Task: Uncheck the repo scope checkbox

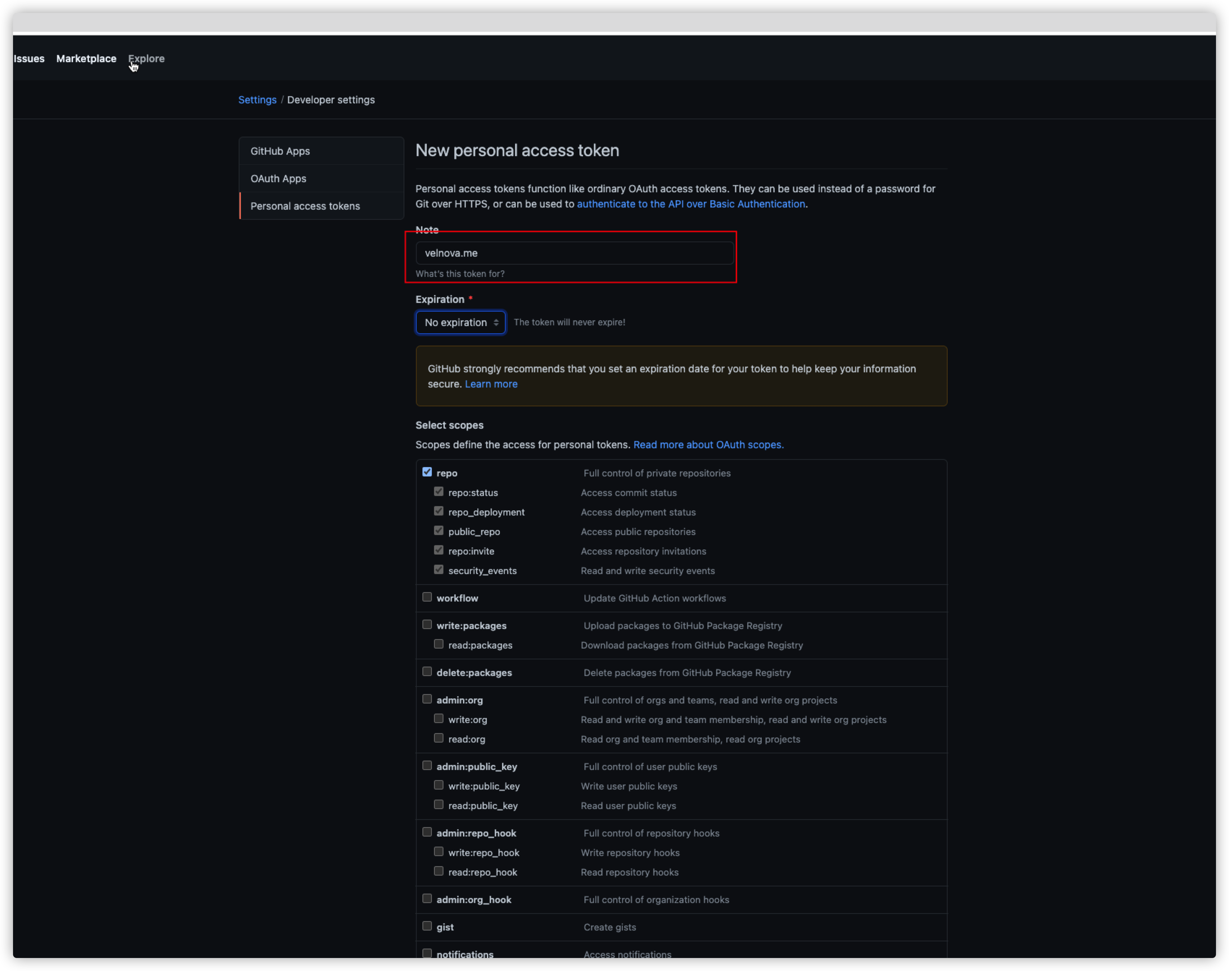Action: tap(427, 472)
